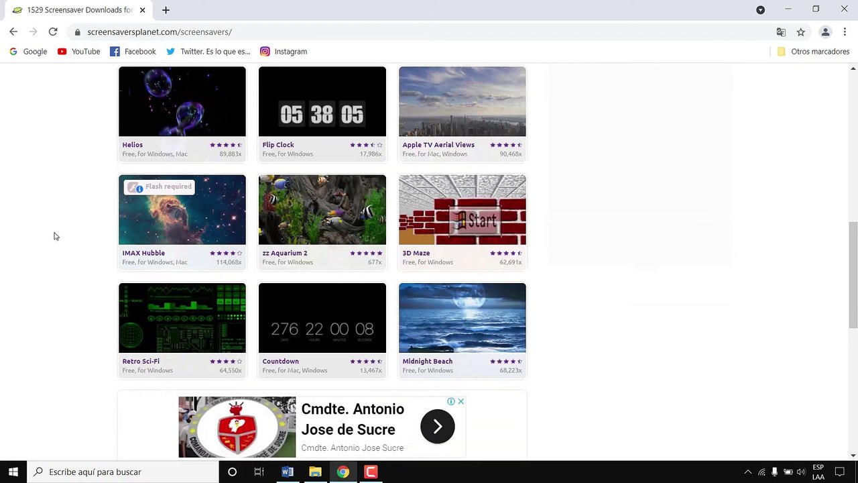The width and height of the screenshot is (858, 483).
Task: Open the Twitter bookmark
Action: point(208,52)
